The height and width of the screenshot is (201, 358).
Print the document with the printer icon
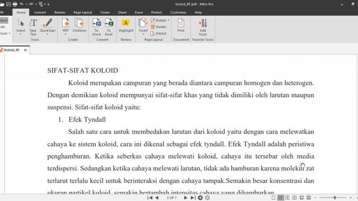point(15,4)
